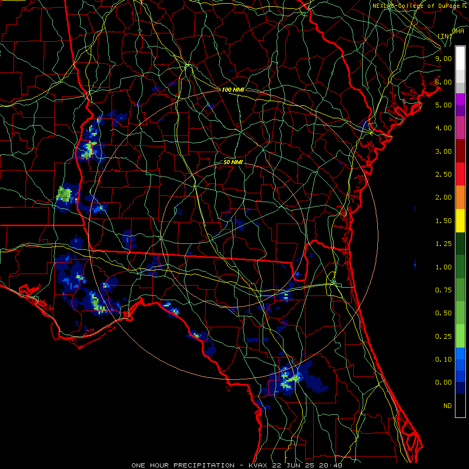Click the 2.00 legend value
469x469 pixels.
click(443, 198)
